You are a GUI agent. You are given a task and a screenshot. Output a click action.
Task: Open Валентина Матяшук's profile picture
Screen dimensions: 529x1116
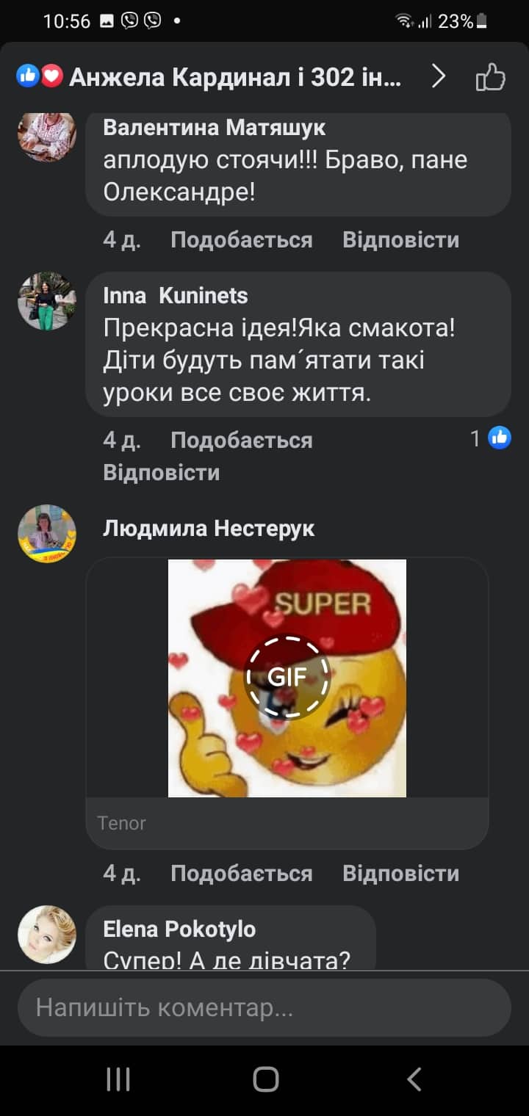click(x=47, y=137)
